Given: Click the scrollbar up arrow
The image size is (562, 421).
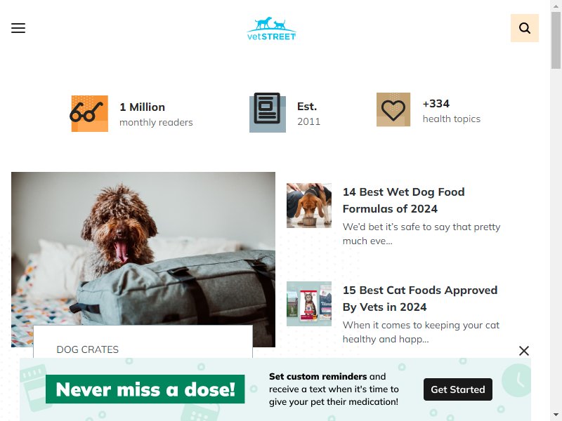Looking at the screenshot, I should [556, 6].
